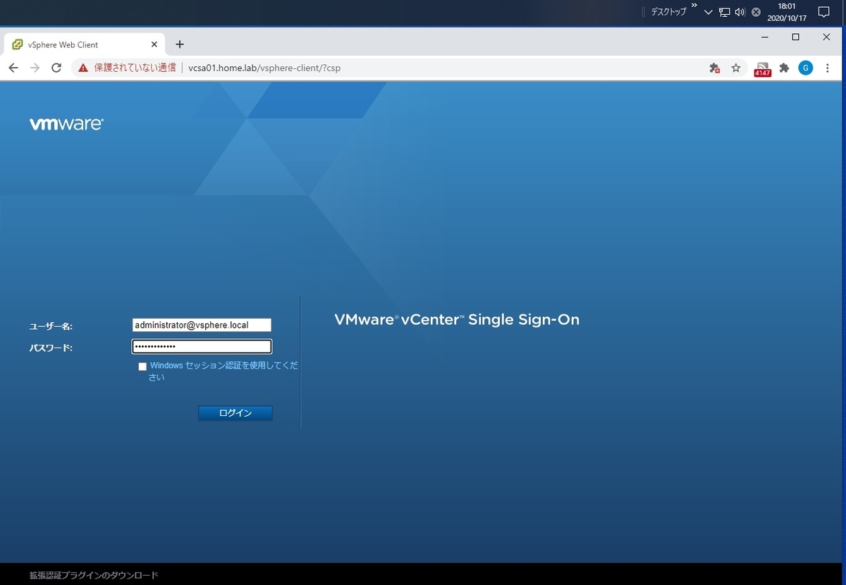
Task: Show hidden system tray icons arrow
Action: tap(709, 12)
